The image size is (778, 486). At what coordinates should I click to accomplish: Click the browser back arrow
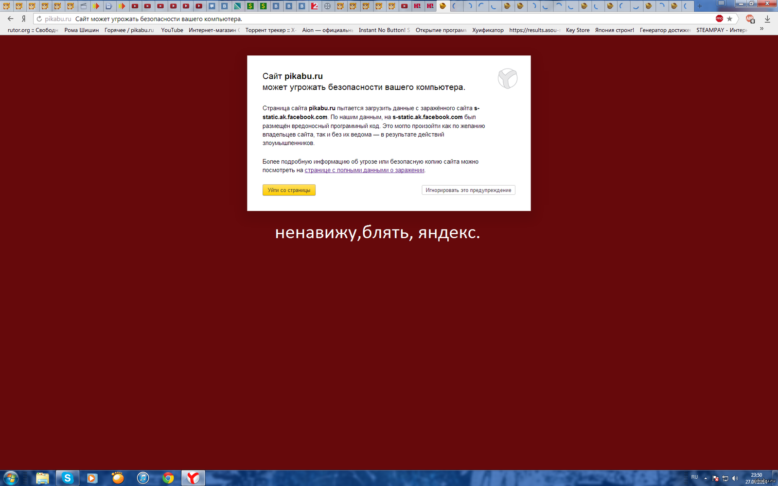(10, 19)
